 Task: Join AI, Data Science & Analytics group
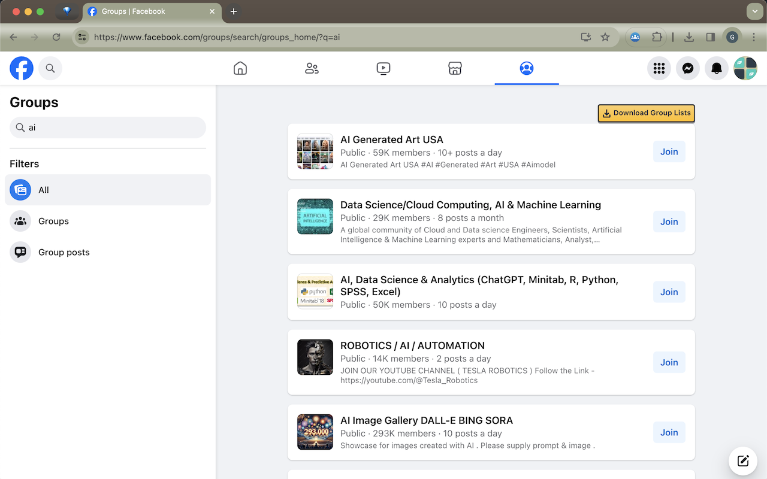(669, 292)
